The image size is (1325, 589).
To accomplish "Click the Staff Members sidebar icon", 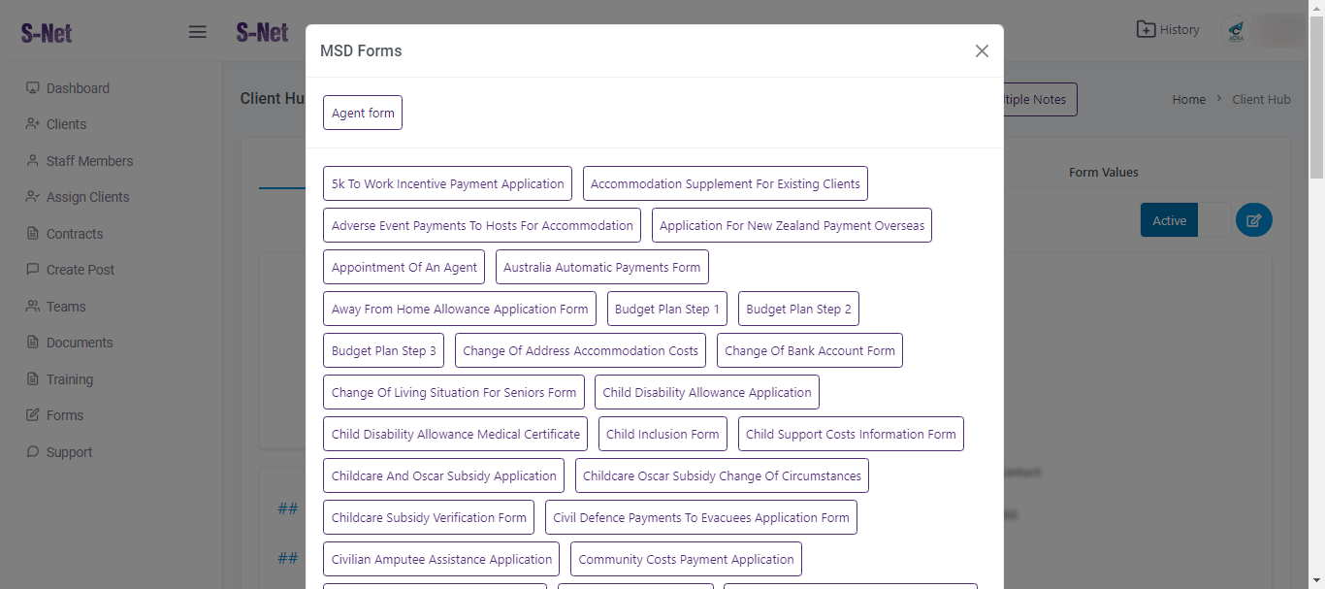I will 33,161.
